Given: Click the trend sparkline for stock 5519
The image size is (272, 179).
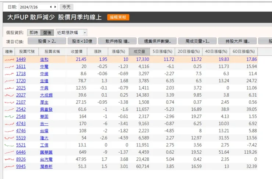Looking at the screenshot, I should coord(9,138).
